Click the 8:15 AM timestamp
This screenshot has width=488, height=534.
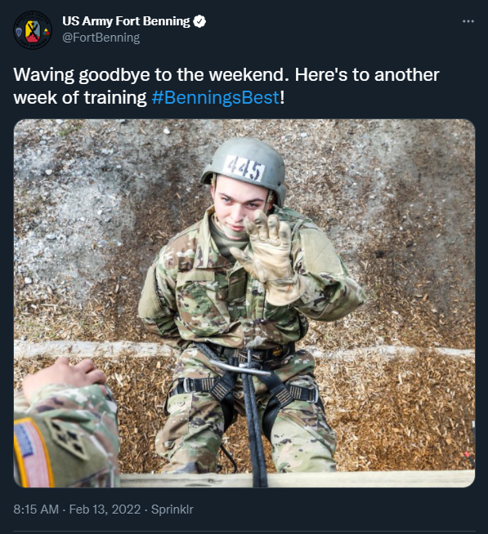click(x=36, y=510)
